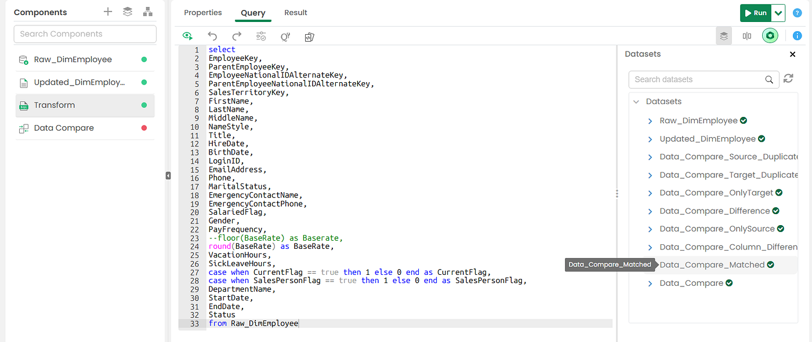The image size is (812, 342).
Task: Run the query
Action: click(x=756, y=13)
